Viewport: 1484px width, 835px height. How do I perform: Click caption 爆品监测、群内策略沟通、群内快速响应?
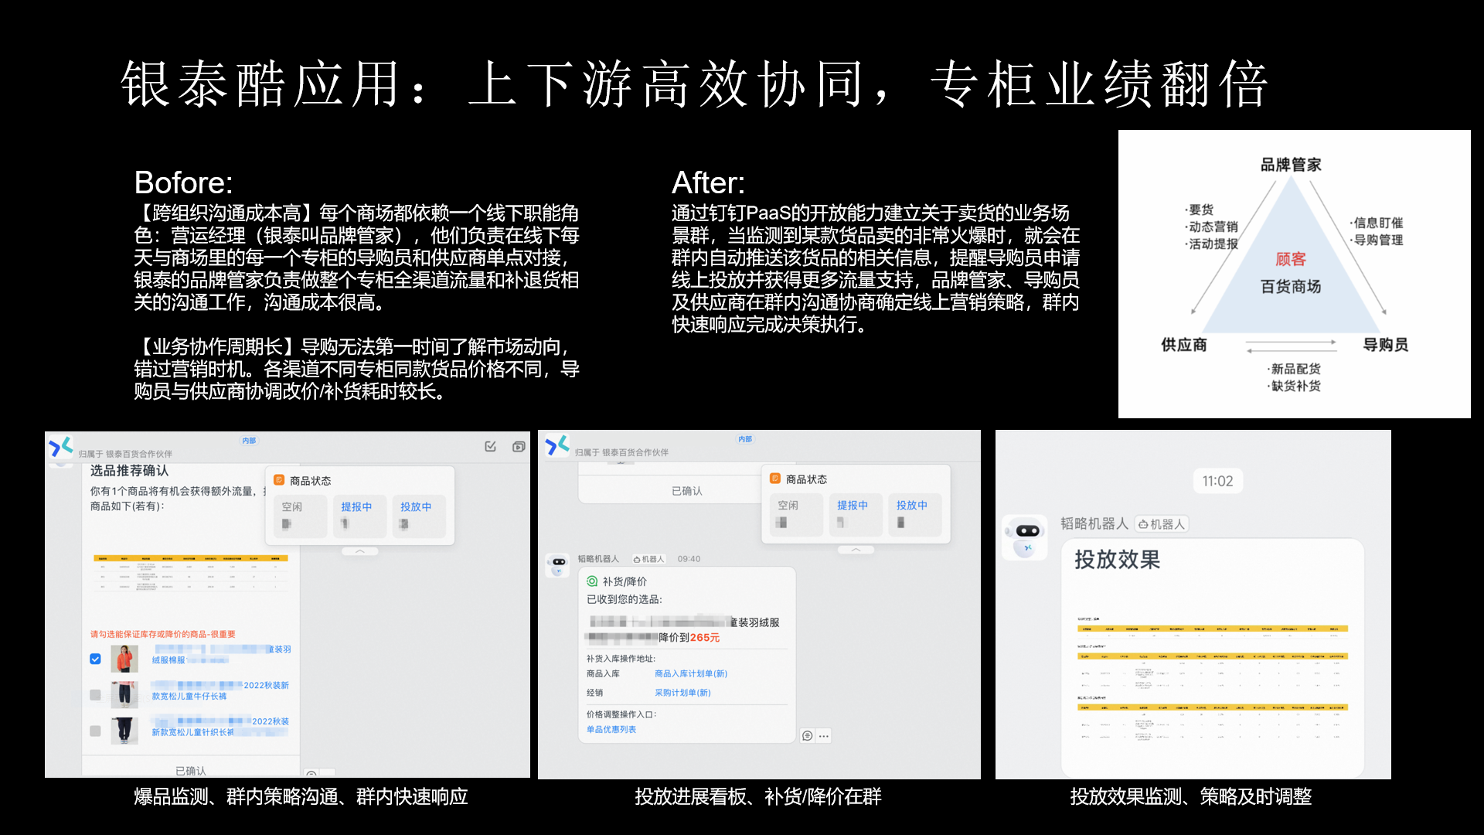[301, 796]
